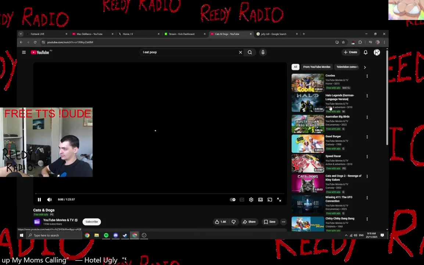Image resolution: width=424 pixels, height=265 pixels.
Task: Open Spotify from the taskbar
Action: [106, 235]
